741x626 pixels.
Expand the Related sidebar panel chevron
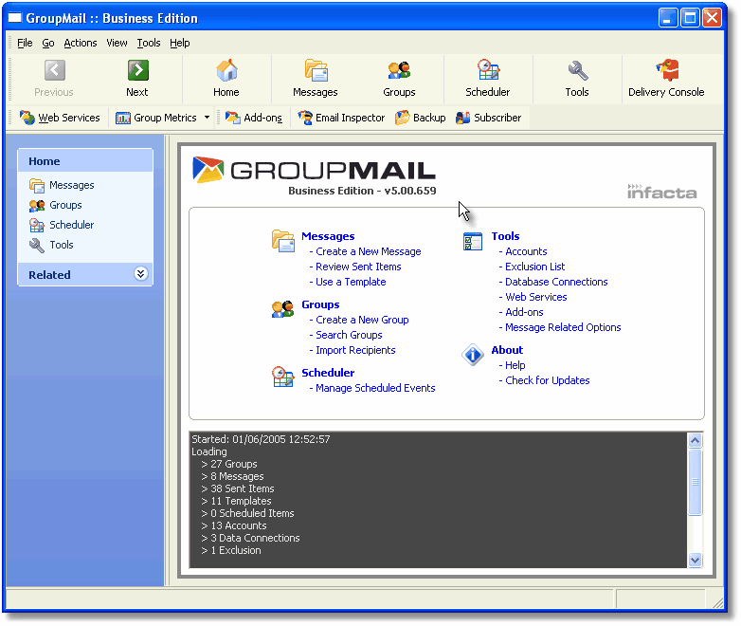point(140,274)
